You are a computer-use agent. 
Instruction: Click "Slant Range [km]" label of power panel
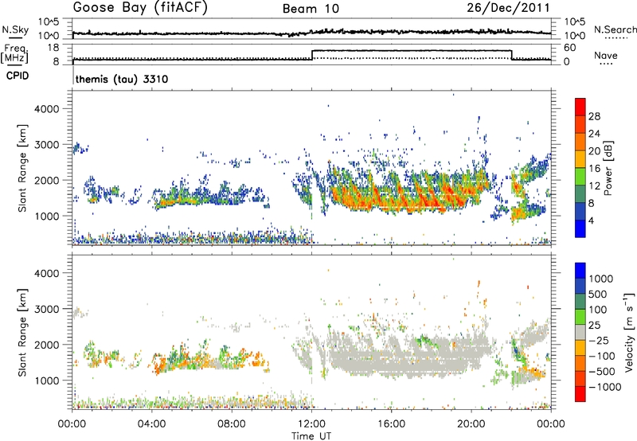[22, 168]
